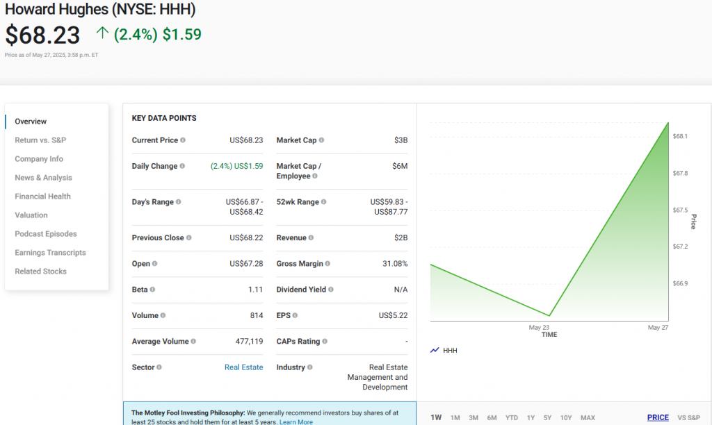Switch the chart to 3M range
This screenshot has height=425, width=712.
[x=473, y=418]
